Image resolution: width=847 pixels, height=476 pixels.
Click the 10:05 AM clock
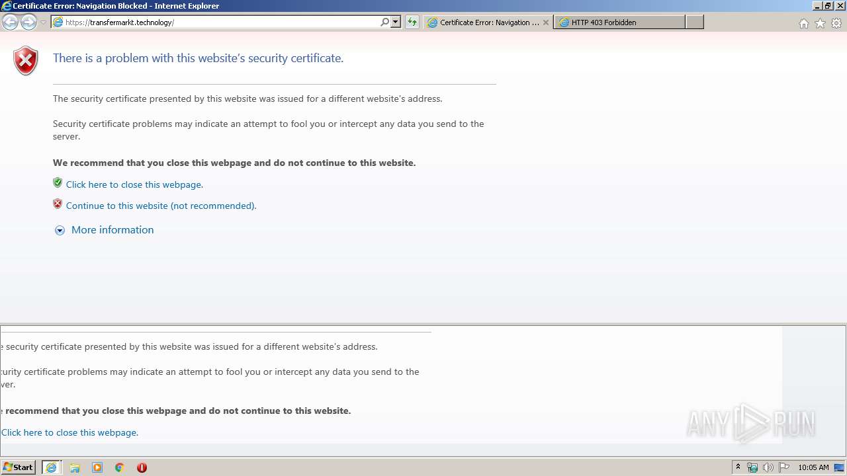pyautogui.click(x=813, y=467)
